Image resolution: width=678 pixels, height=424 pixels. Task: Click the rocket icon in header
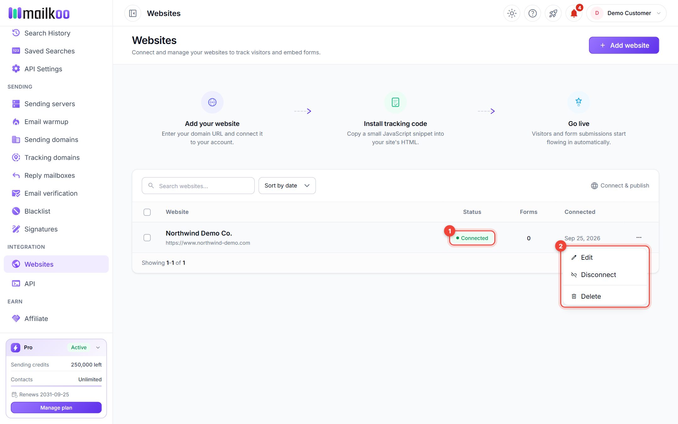pos(553,13)
